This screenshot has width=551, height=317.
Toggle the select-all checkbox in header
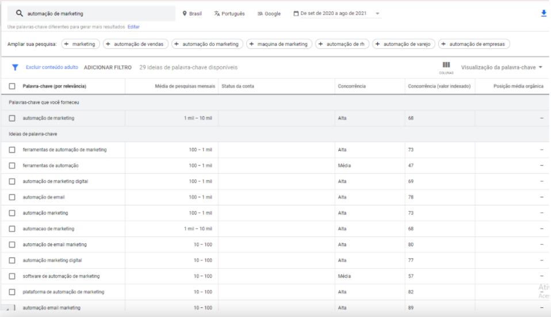[12, 86]
